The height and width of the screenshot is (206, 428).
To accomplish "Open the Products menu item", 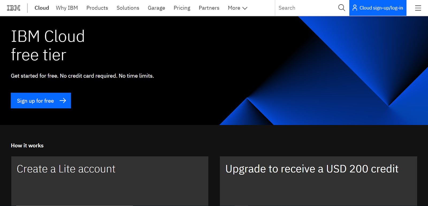I will 97,8.
